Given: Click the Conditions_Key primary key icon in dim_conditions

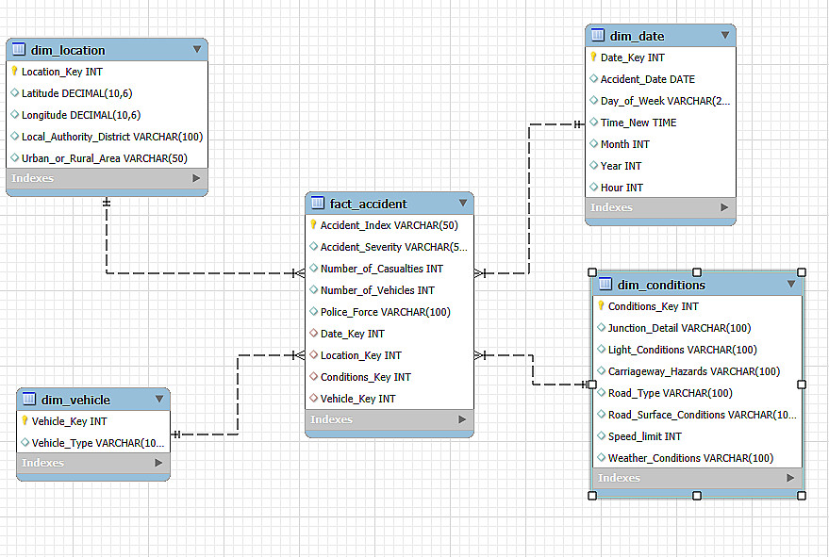Looking at the screenshot, I should tap(601, 305).
